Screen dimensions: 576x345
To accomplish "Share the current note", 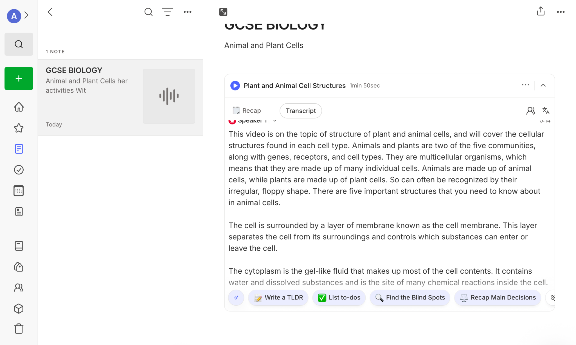I will (x=541, y=12).
